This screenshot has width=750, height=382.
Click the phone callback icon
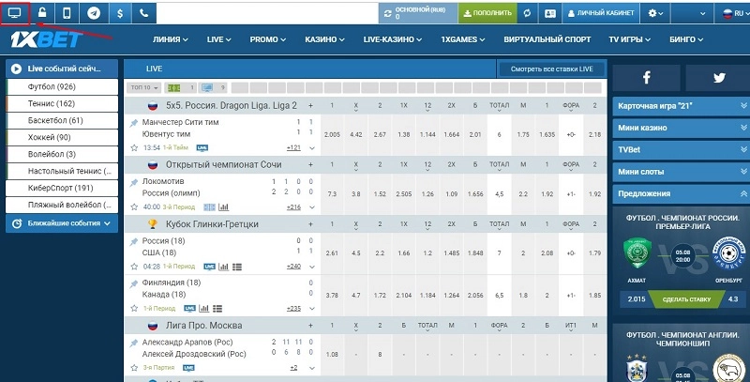143,13
